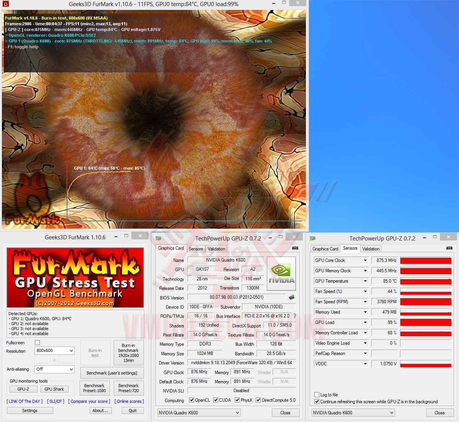The height and width of the screenshot is (422, 459).
Task: Click the custom resolution width input field
Action: pos(42,360)
